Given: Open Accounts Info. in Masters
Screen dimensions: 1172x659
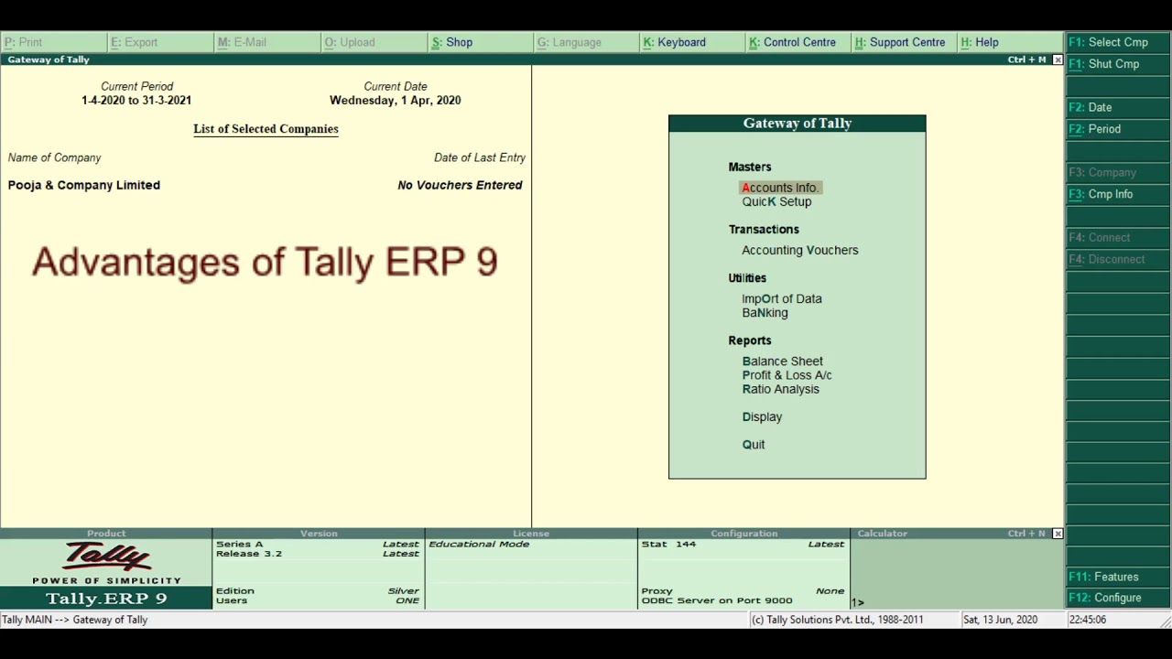Looking at the screenshot, I should [x=780, y=188].
